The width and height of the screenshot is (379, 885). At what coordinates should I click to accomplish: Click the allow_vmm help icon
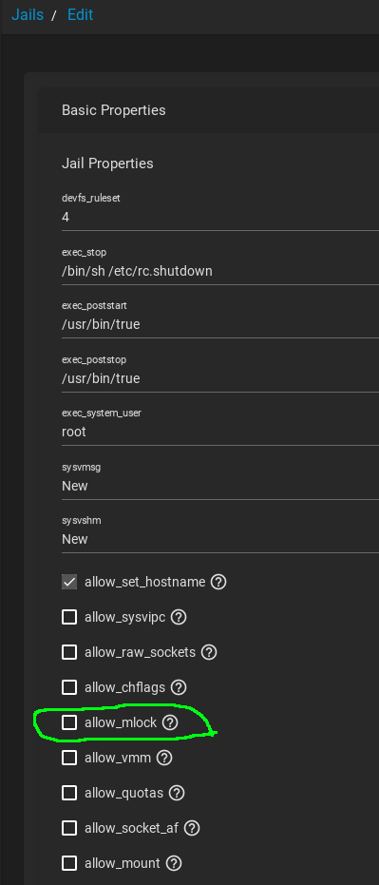(164, 758)
